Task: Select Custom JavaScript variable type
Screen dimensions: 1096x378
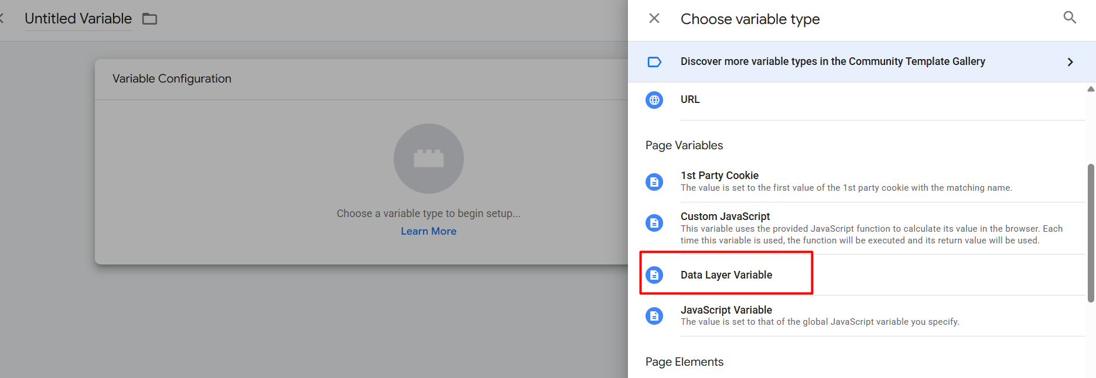Action: (x=725, y=217)
